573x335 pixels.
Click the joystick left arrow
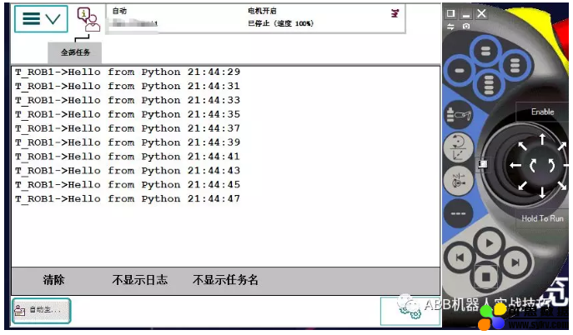coord(515,165)
